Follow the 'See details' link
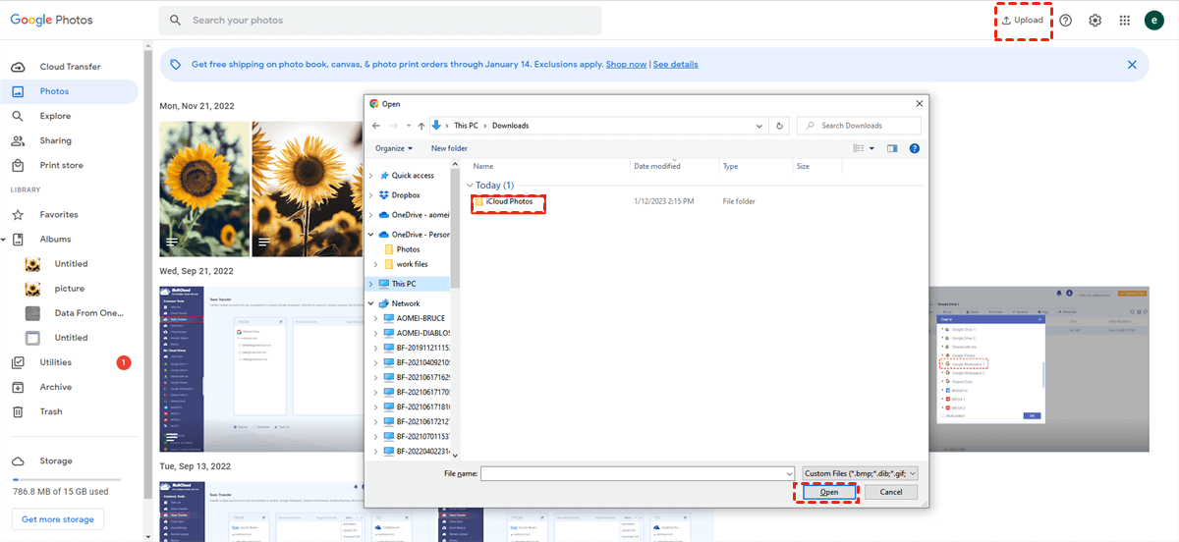 (676, 65)
